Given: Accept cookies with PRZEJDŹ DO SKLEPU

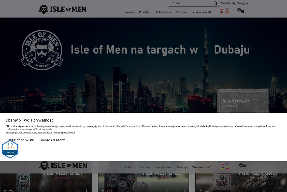Looking at the screenshot, I should click(22, 140).
